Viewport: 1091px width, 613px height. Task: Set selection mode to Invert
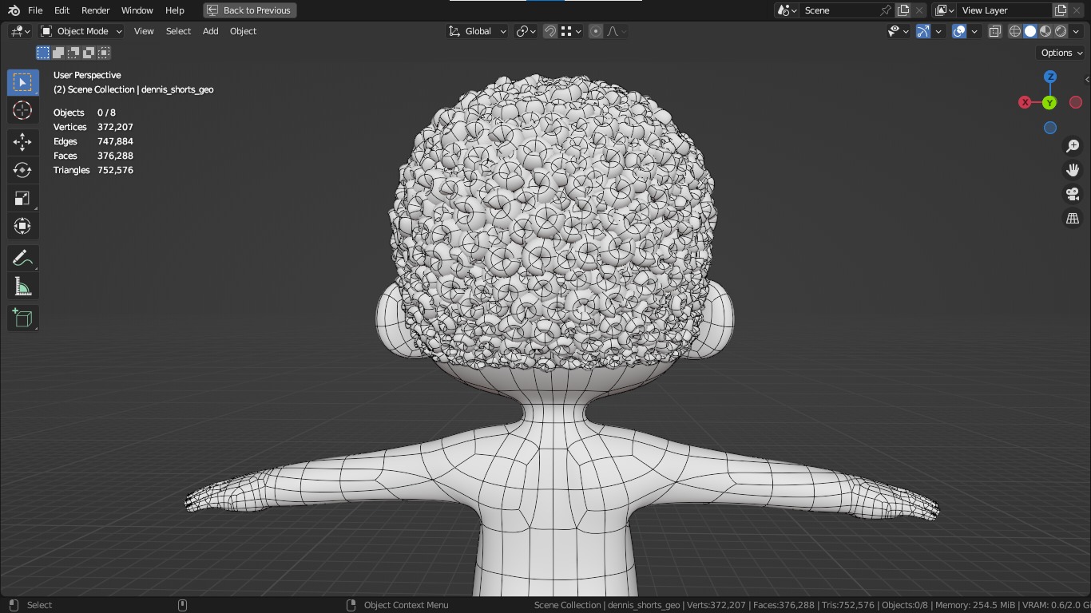(x=89, y=53)
